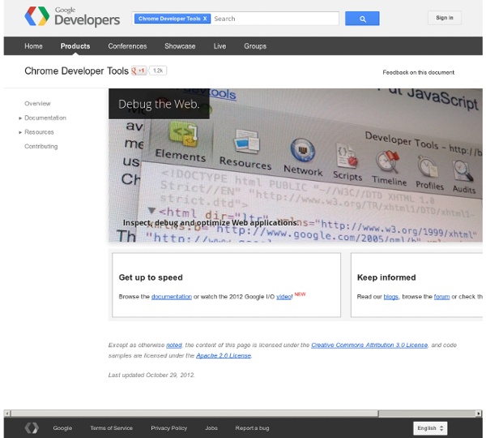486x438 pixels.
Task: Click the footer Google Developers chevron logo
Action: (x=32, y=427)
